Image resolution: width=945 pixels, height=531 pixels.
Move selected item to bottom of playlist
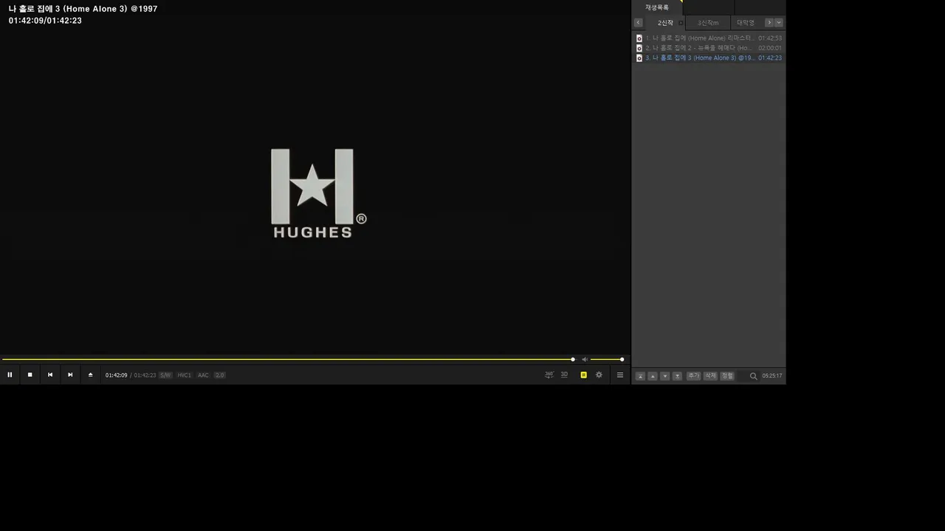tap(677, 376)
